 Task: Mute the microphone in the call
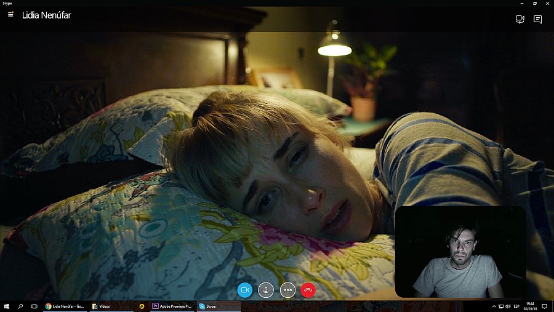[266, 290]
